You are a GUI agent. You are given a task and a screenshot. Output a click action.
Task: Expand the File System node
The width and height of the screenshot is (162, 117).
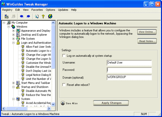point(13,39)
